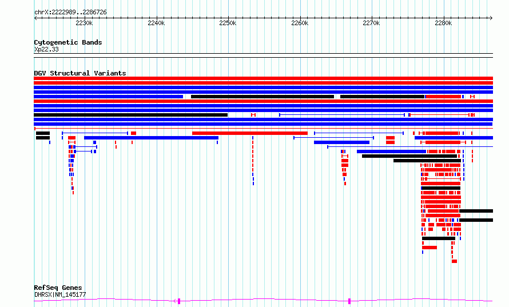Click the chrX:2222989..2286726 coordinate label
The width and height of the screenshot is (509, 307).
[x=70, y=13]
